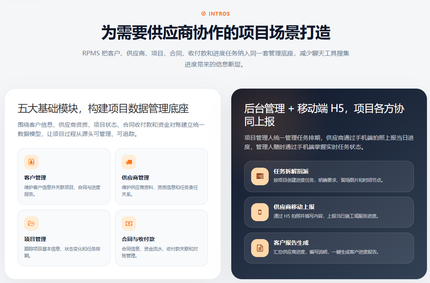Click the heading 五大基础模块，构建项目数据管理底座
430x283 pixels.
point(103,109)
